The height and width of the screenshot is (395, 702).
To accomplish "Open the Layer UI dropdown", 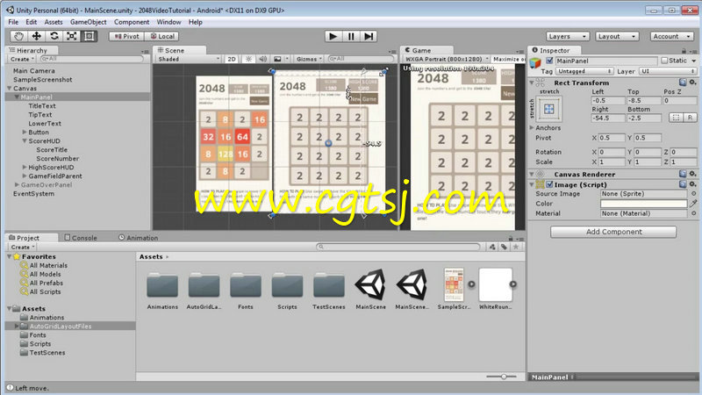I will point(668,71).
